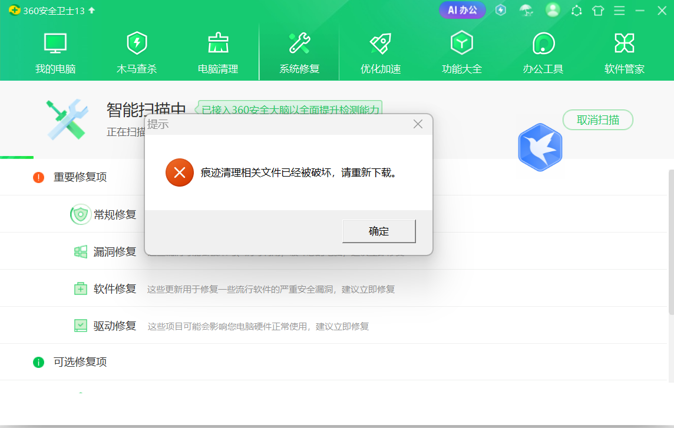Click the 确定 button in the dialog
Screen dimensions: 674x428
(379, 231)
